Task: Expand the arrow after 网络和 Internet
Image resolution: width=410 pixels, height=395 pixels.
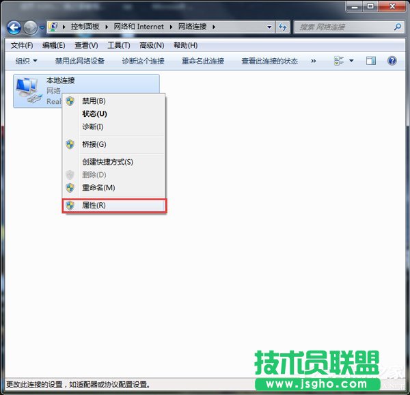Action: click(172, 27)
